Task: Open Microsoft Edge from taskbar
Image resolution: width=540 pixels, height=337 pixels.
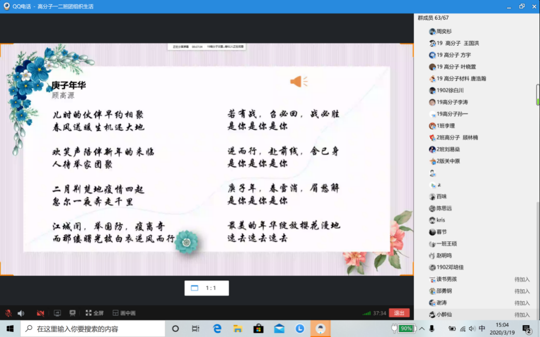Action: (217, 329)
